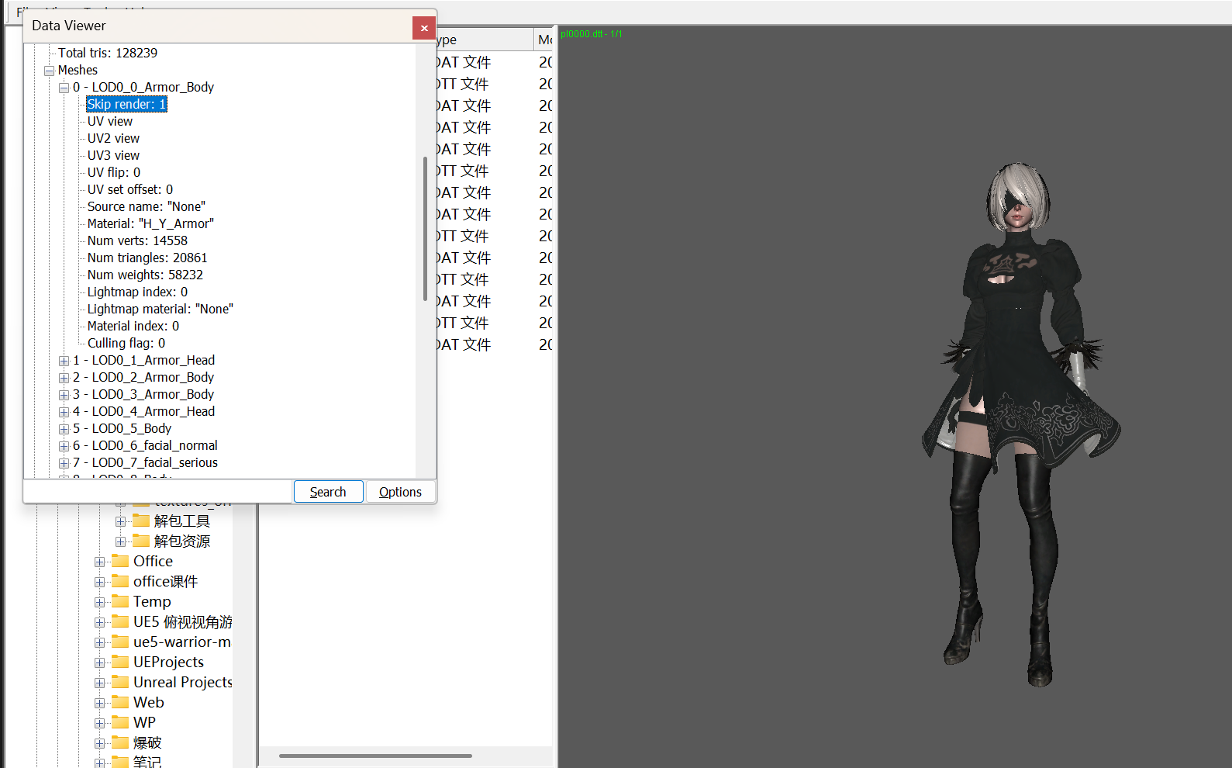Select the "Culling flag: 0" entry
This screenshot has width=1232, height=768.
(x=126, y=343)
